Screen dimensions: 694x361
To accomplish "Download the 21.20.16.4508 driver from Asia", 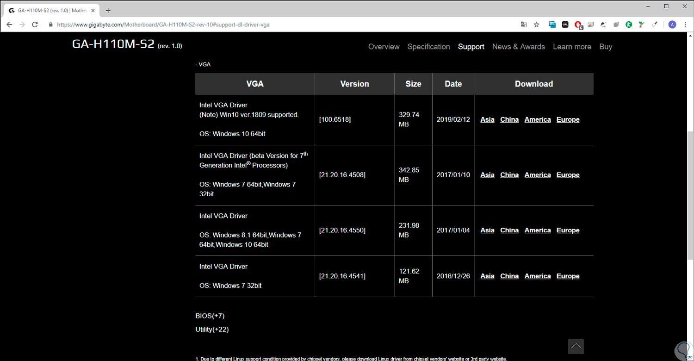I will (487, 175).
